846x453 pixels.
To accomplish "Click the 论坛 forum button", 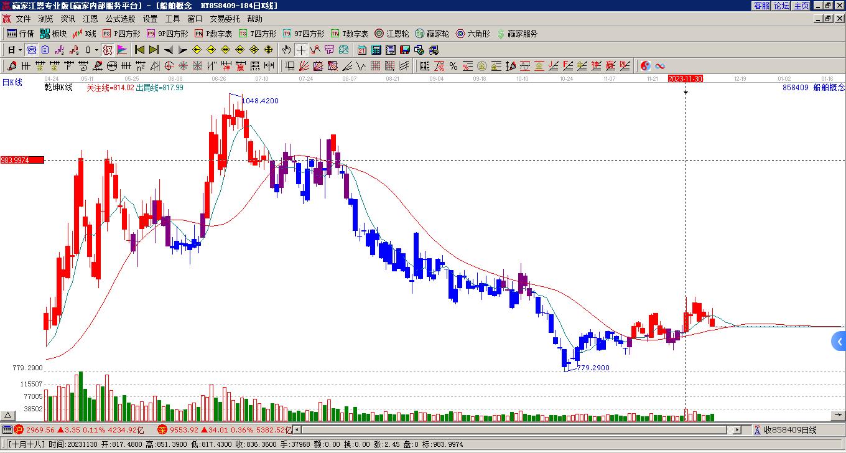I will tap(782, 6).
